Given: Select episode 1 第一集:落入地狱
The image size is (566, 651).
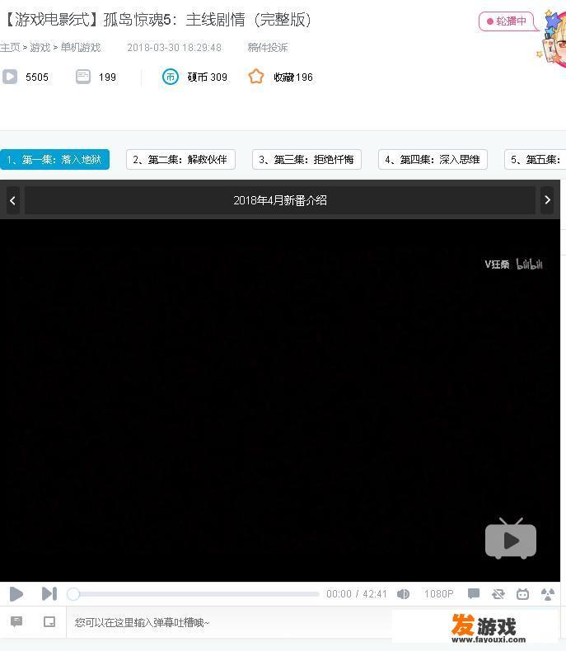Looking at the screenshot, I should [x=54, y=159].
